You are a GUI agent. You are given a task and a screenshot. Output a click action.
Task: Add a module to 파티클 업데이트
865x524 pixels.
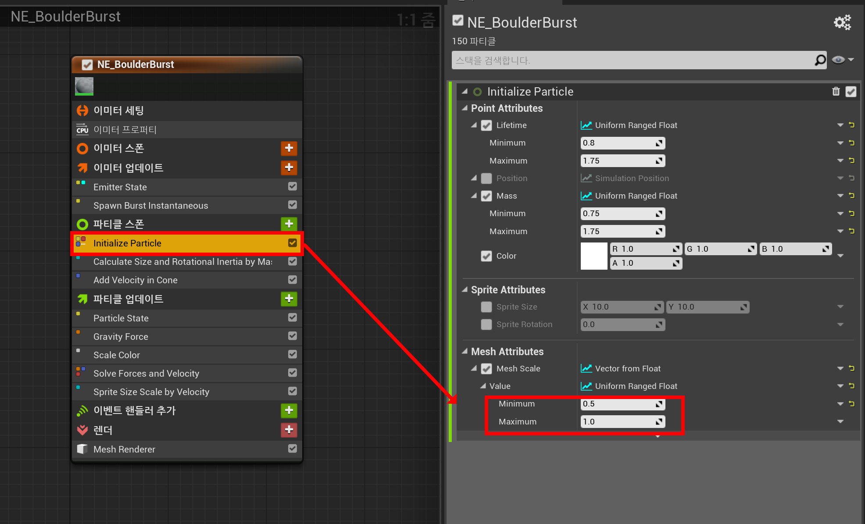pos(289,299)
